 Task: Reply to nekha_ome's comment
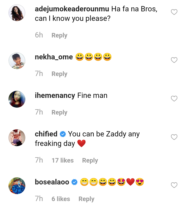coord(59,74)
